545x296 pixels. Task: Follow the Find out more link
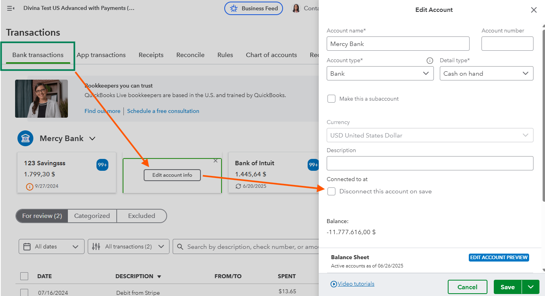pos(102,111)
